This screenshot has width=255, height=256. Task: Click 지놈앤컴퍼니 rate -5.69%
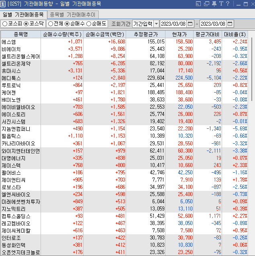pos(240,128)
